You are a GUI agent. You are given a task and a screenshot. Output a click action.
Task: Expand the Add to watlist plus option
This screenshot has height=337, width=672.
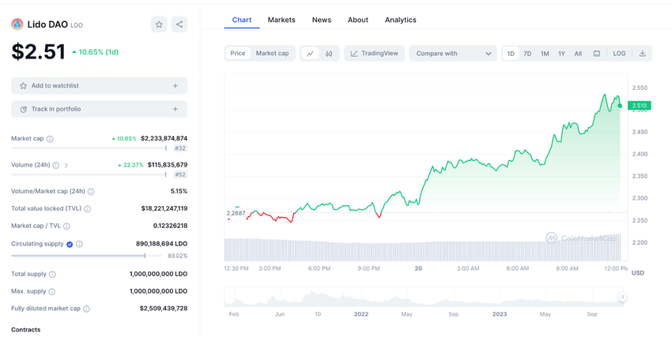tap(175, 85)
